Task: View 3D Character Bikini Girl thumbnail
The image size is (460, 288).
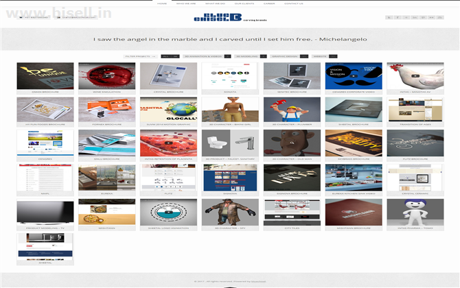Action: 230,110
